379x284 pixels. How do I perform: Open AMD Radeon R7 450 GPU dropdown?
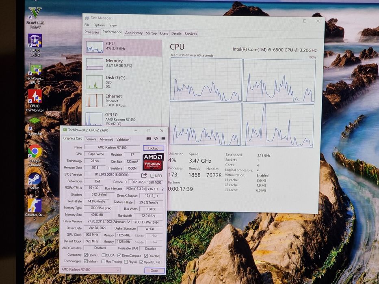91,269
